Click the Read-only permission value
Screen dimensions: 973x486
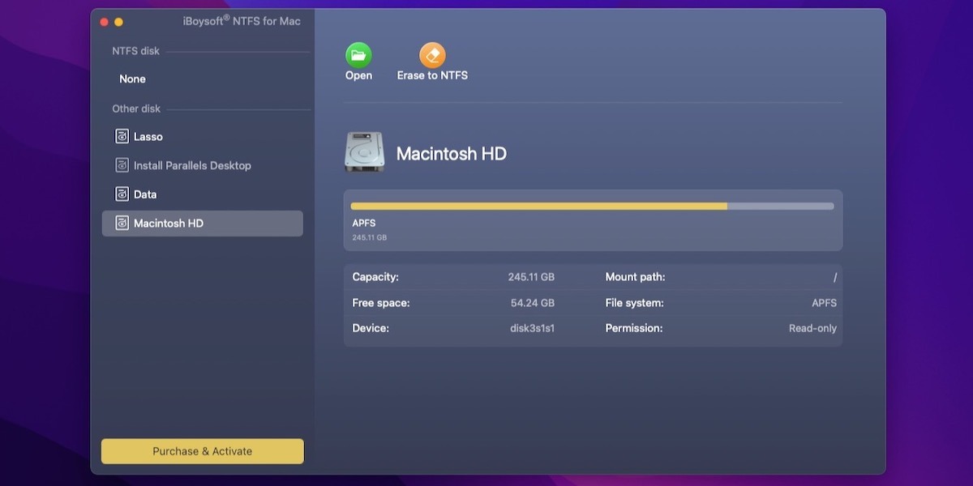point(812,328)
